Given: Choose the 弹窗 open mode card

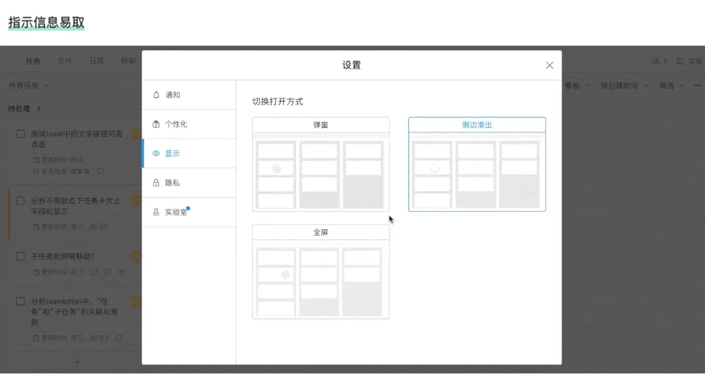Looking at the screenshot, I should click(x=321, y=164).
